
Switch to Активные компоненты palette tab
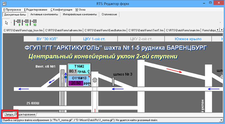(x=44, y=15)
